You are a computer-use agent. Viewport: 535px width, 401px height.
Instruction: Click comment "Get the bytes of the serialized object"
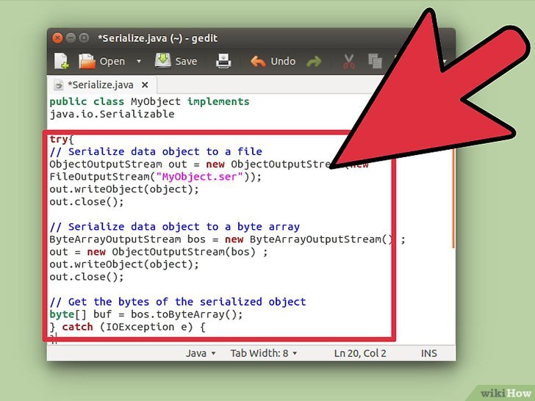(x=178, y=302)
